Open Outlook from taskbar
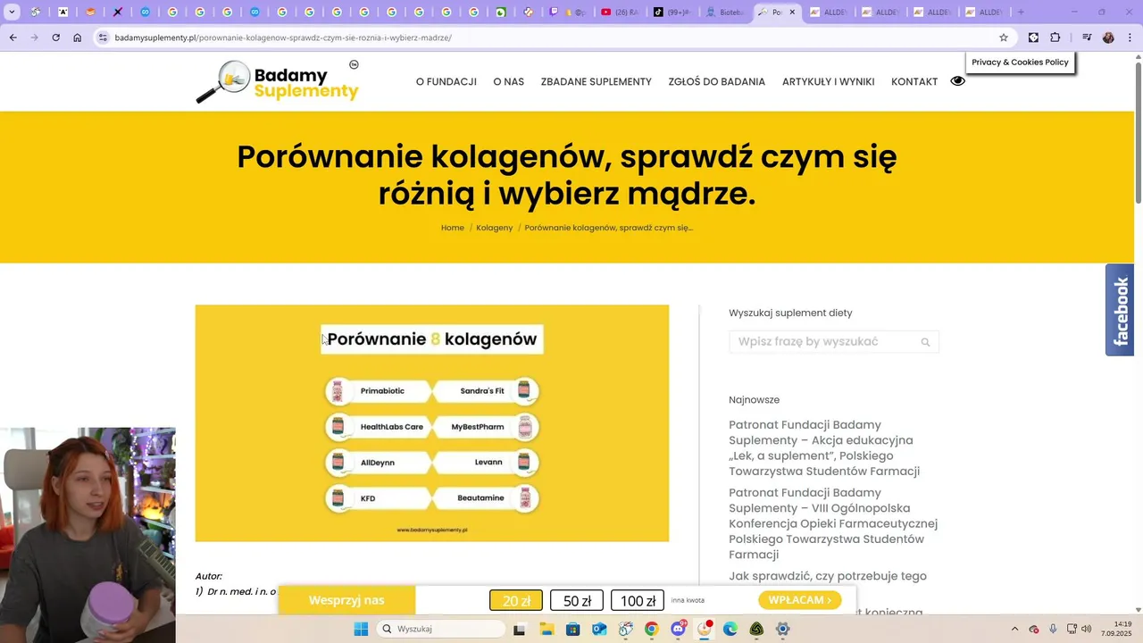 599,629
